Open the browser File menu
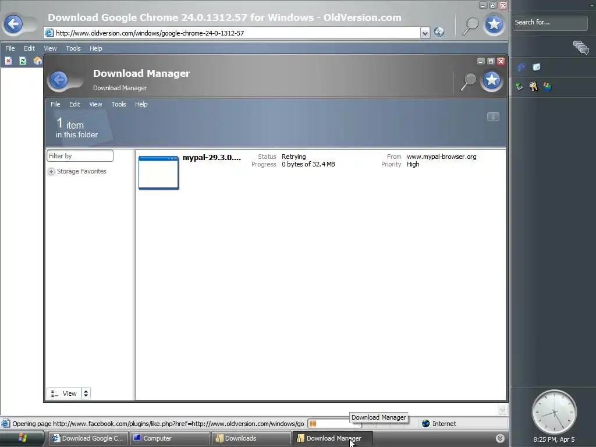This screenshot has height=447, width=596. [x=10, y=48]
